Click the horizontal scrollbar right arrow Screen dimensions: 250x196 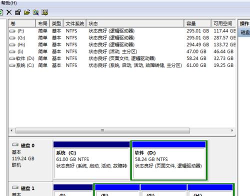(232, 130)
